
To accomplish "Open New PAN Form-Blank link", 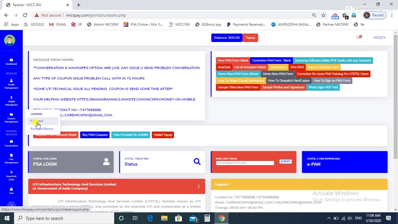I will point(233,60).
